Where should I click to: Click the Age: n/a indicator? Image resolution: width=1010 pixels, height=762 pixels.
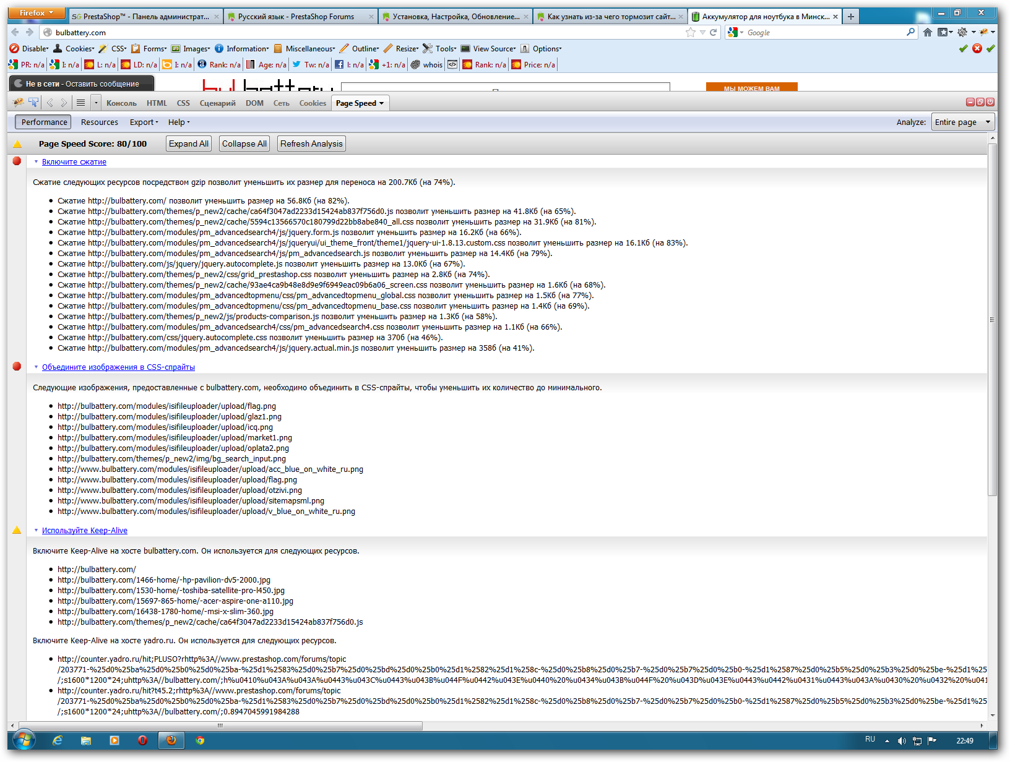[x=267, y=64]
